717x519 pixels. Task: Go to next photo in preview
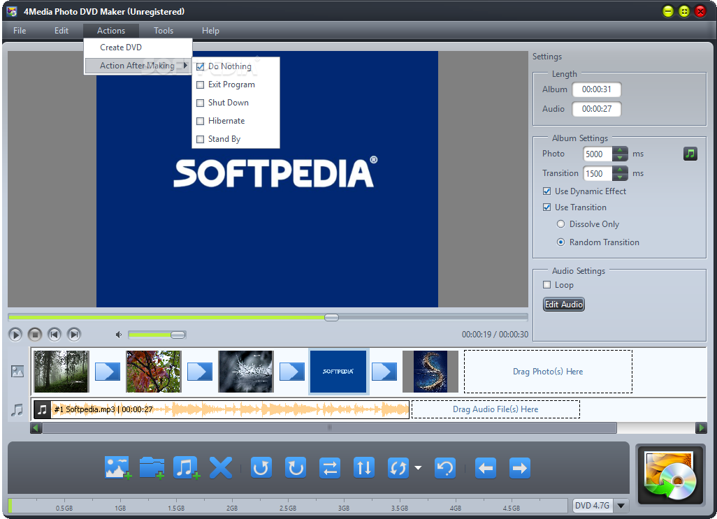(74, 335)
